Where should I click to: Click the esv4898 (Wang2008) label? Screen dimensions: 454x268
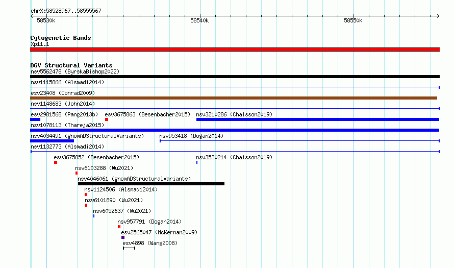150,243
